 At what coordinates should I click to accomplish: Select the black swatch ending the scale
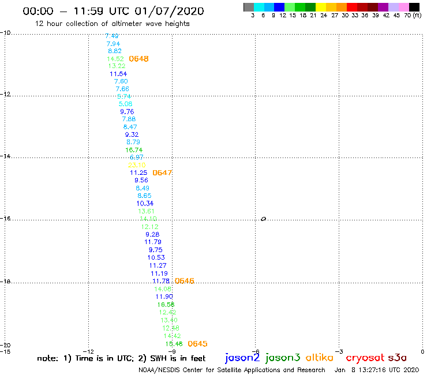[x=414, y=7]
